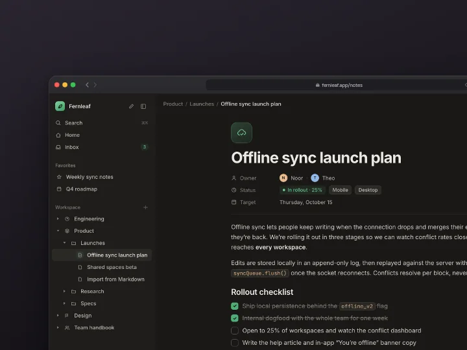Viewport: 467px width, 350px height.
Task: Open Import from Markdown note
Action: [102, 279]
